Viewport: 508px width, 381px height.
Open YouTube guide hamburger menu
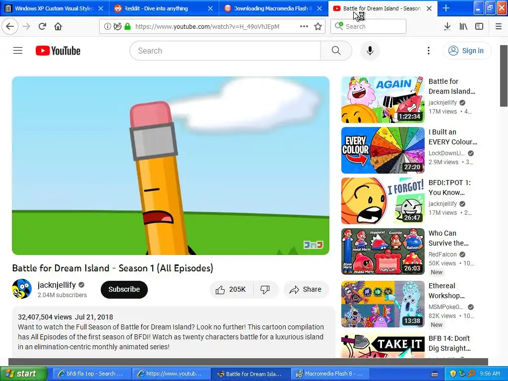(x=18, y=51)
